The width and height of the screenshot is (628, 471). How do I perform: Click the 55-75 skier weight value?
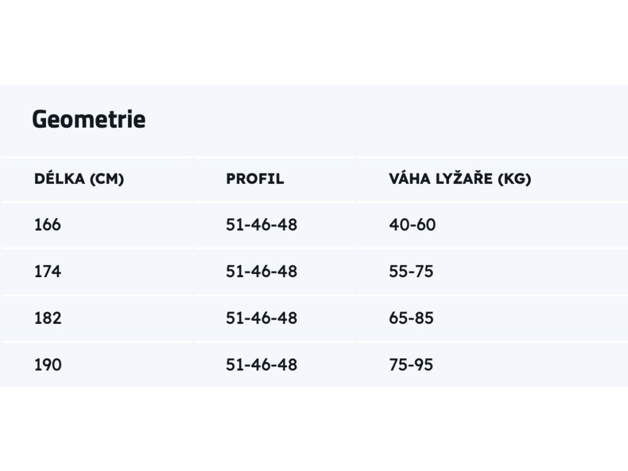411,272
